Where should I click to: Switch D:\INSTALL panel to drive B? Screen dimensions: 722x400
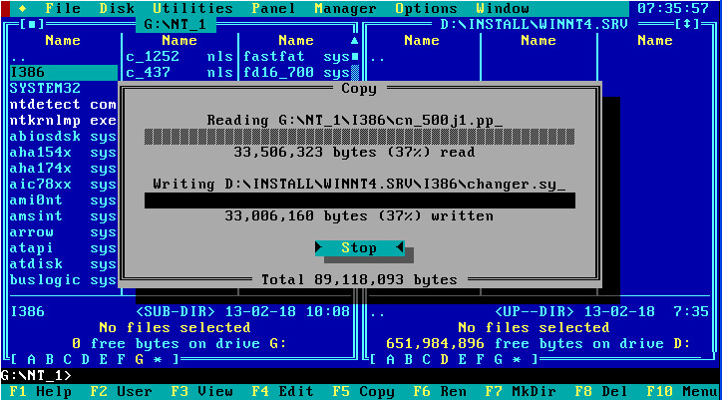coord(409,359)
